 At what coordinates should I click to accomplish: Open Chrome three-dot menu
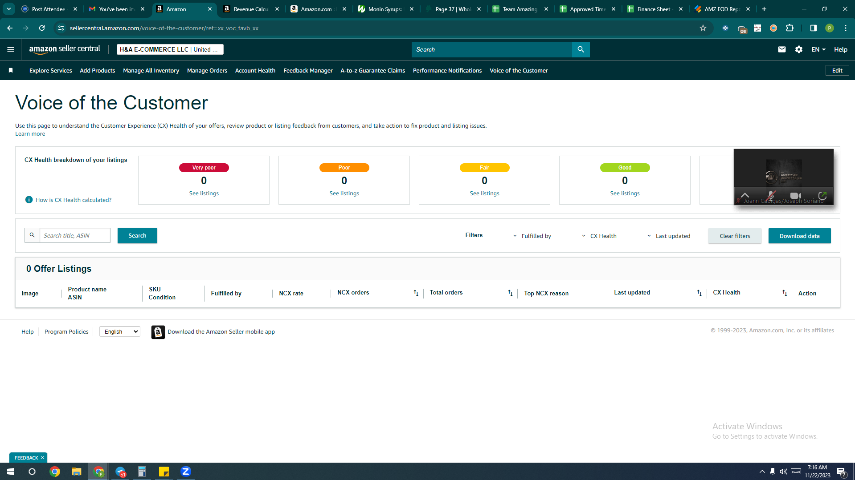pos(845,28)
